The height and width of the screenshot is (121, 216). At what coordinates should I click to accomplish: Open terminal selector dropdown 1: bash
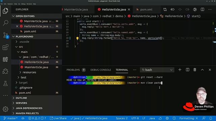pos(157,70)
